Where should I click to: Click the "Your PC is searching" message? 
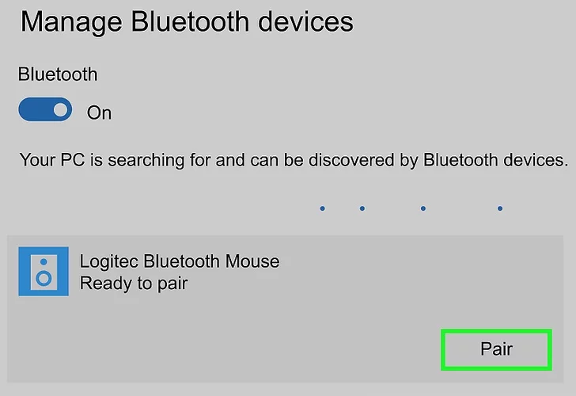pos(293,160)
